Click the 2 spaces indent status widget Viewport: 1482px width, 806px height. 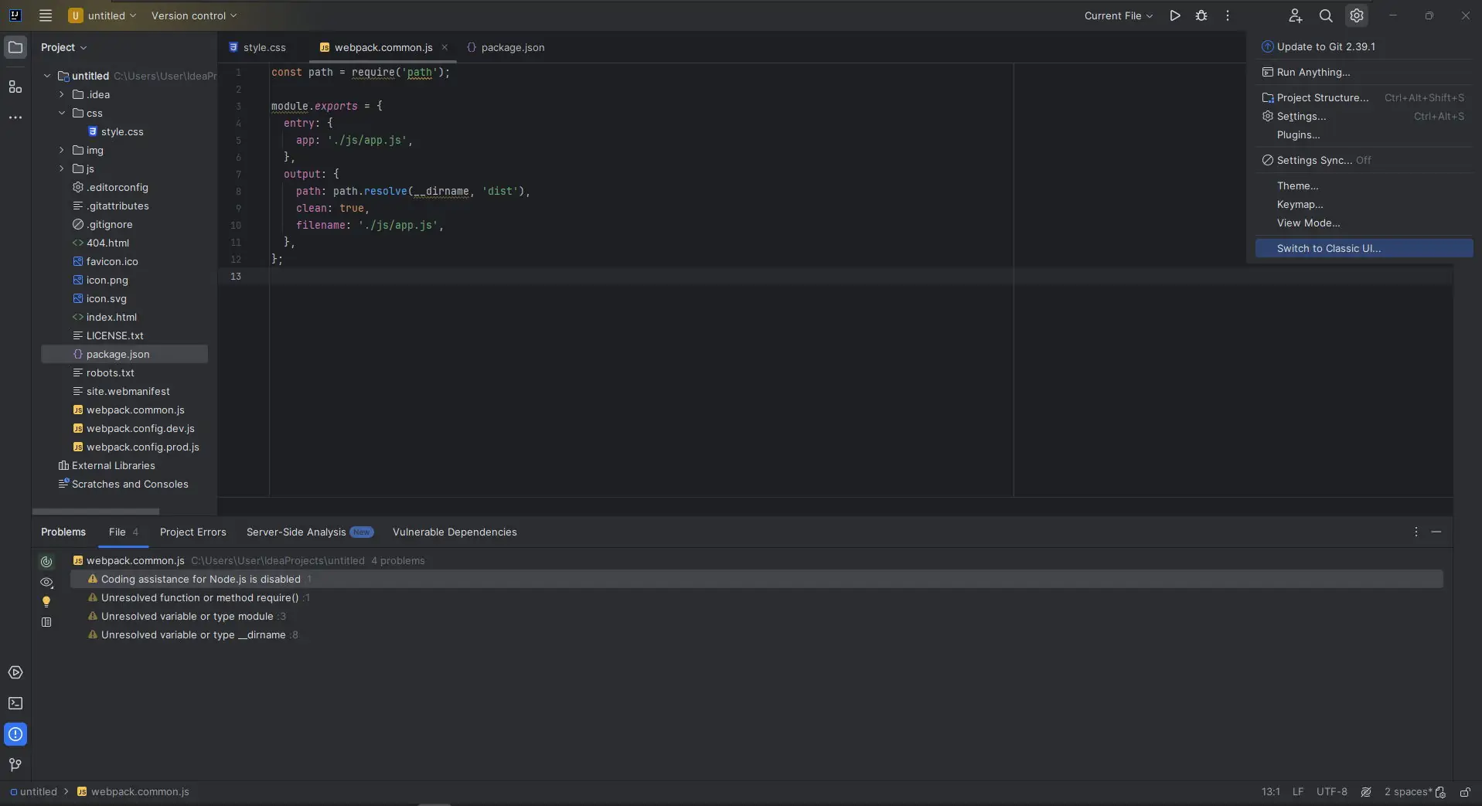(1407, 791)
